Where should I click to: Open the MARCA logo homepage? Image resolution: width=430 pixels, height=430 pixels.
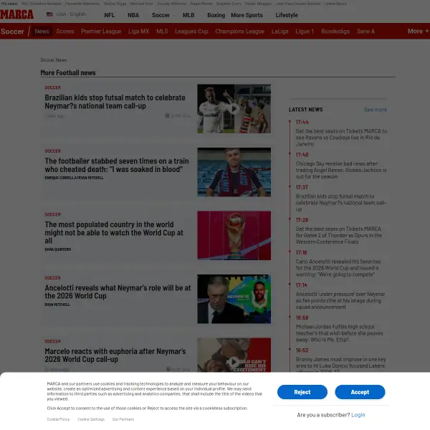pyautogui.click(x=16, y=14)
